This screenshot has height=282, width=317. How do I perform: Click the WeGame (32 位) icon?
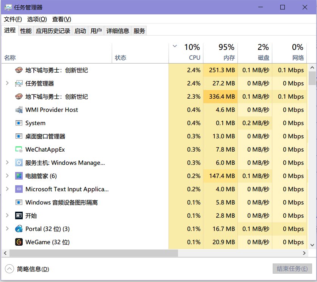click(x=19, y=242)
